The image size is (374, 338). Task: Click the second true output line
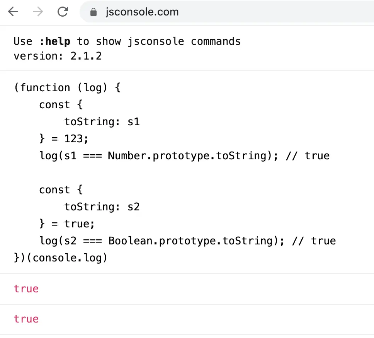[x=26, y=319]
